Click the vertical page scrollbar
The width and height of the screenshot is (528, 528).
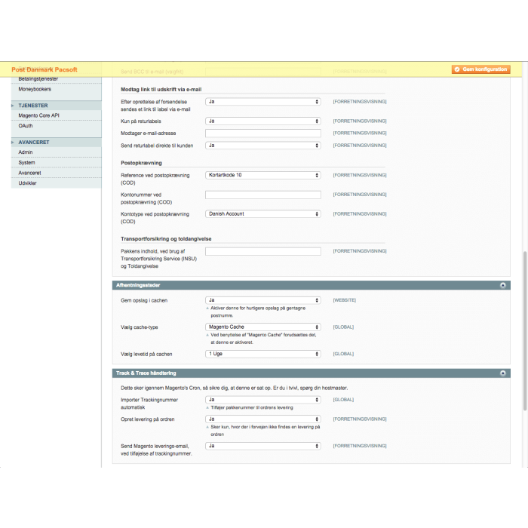pos(525,330)
